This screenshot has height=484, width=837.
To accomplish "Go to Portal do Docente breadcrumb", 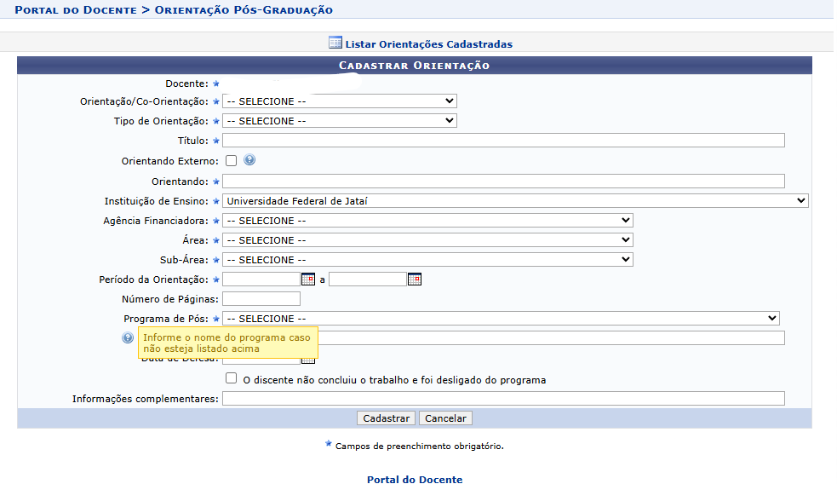I will (76, 9).
